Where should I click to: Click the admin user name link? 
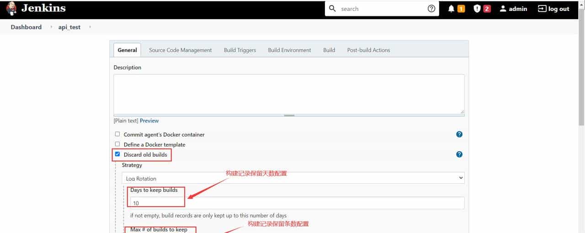[518, 9]
